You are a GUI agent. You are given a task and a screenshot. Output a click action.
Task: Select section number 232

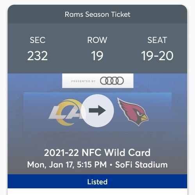[38, 56]
